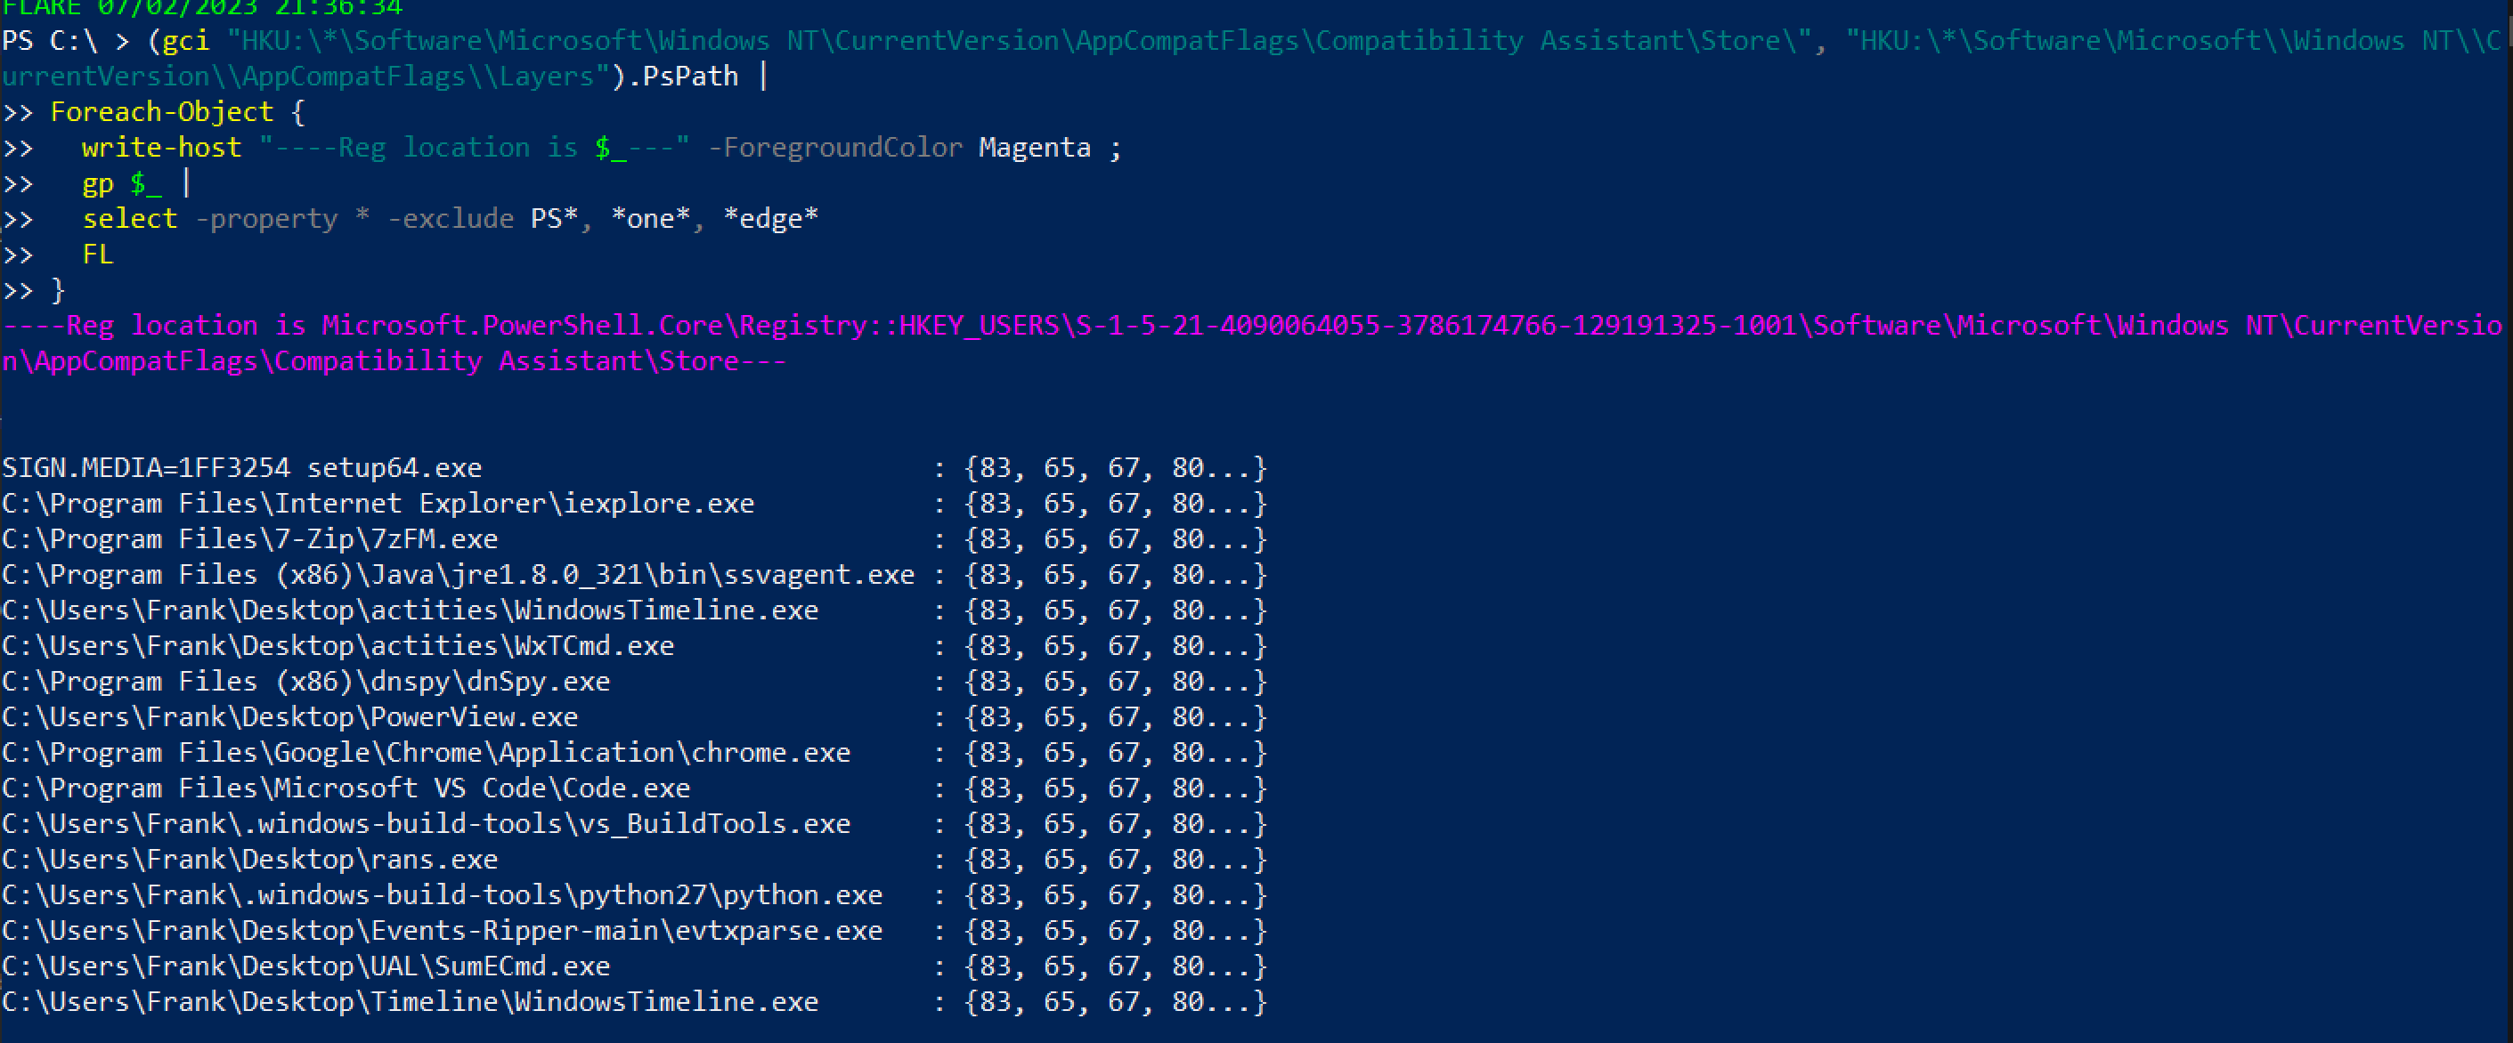
Task: Click the write-host command text
Action: pos(161,148)
